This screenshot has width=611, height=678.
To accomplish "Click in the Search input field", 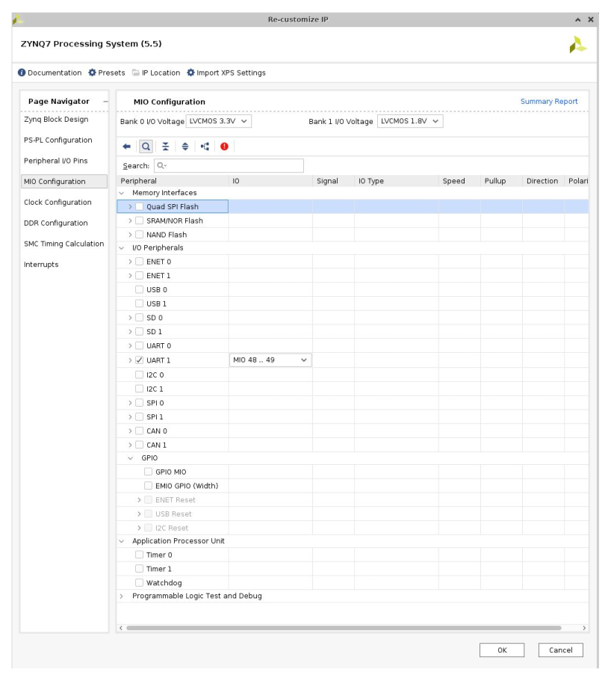I will point(229,166).
